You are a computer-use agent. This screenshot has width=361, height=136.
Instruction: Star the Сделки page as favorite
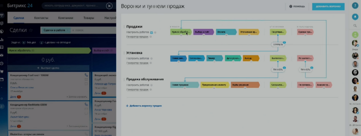pos(31,30)
